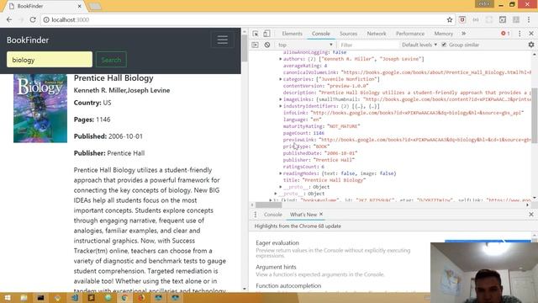This screenshot has width=538, height=303.
Task: Click the red error count indicator
Action: 505,34
